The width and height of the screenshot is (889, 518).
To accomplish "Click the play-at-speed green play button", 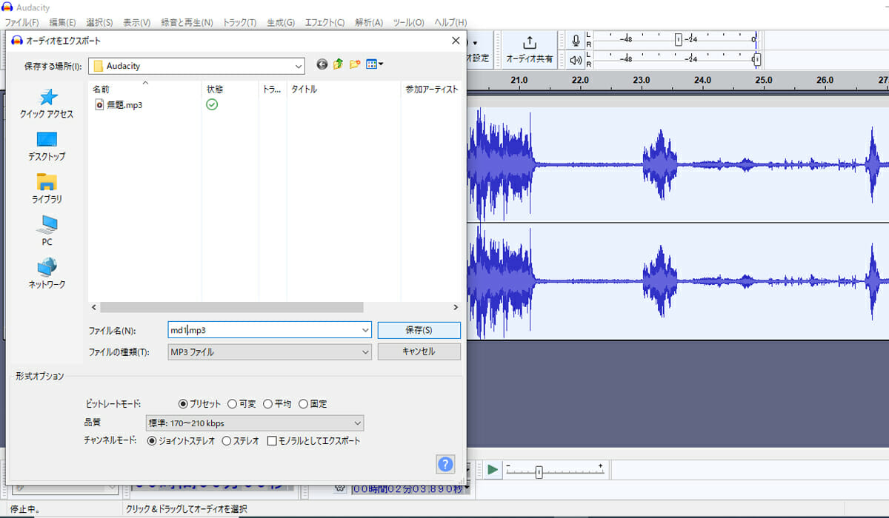I will pos(492,469).
